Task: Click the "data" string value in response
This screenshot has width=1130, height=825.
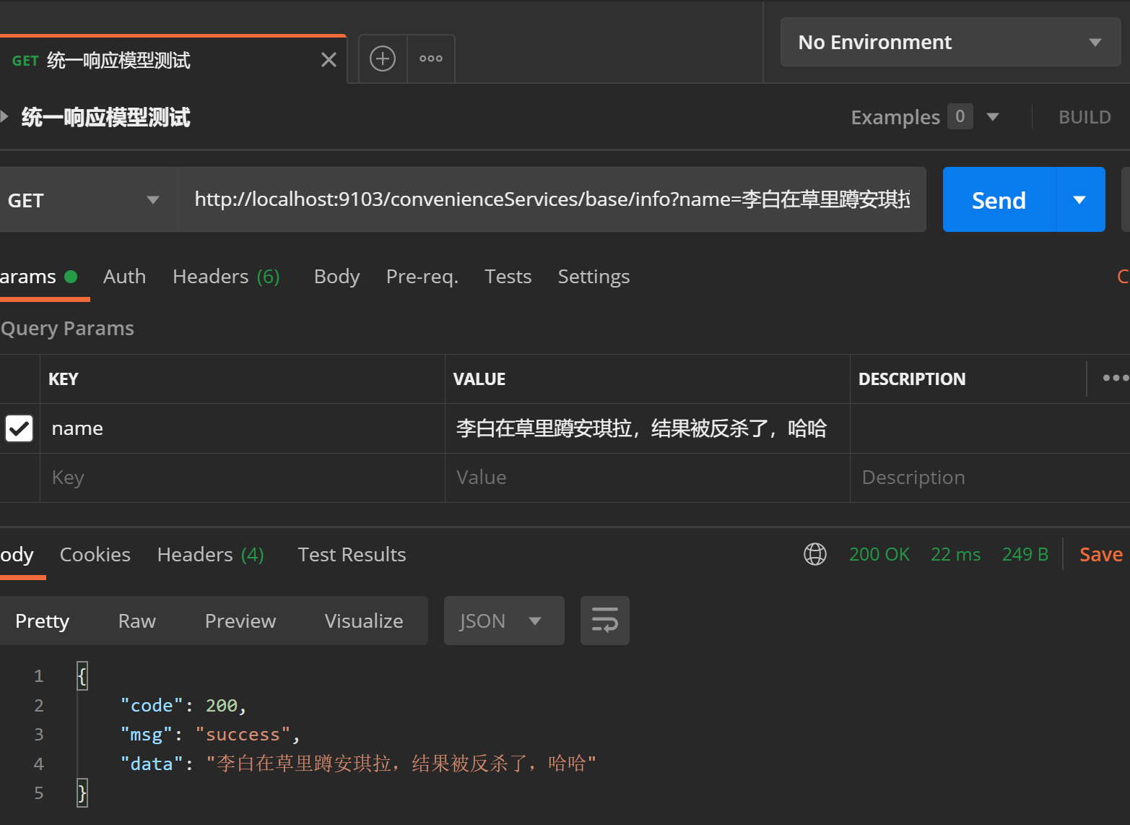Action: (x=401, y=764)
